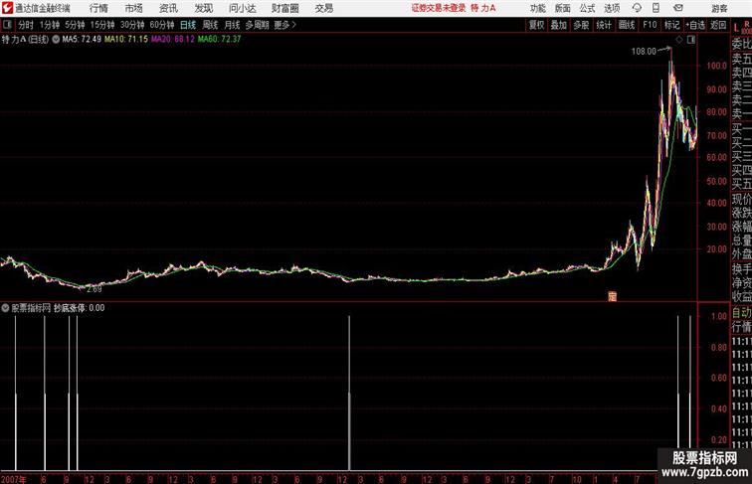Screen dimensions: 752x484
Task: Click the 证券交易未登录 status link
Action: 439,8
